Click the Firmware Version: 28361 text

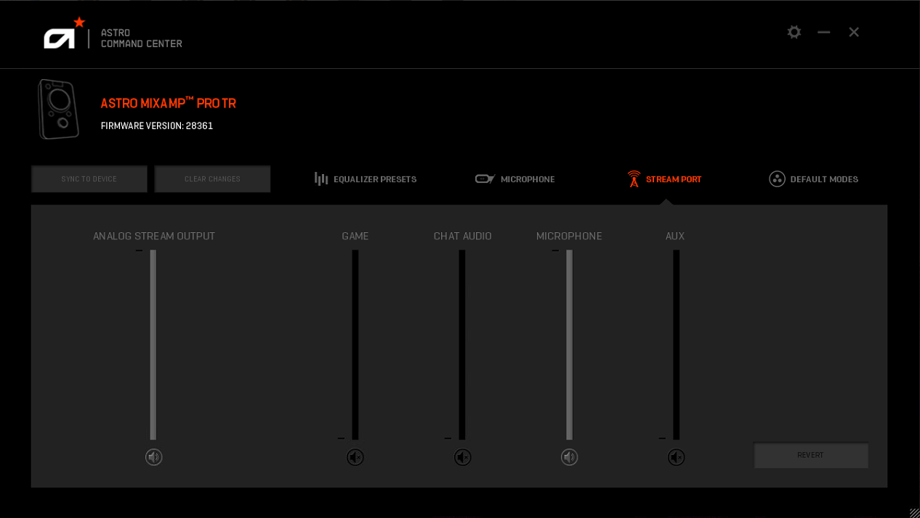[x=157, y=126]
